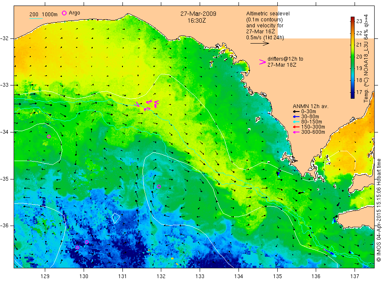The width and height of the screenshot is (384, 282).
Task: Click the -34 latitude axis label
Action: click(4, 132)
